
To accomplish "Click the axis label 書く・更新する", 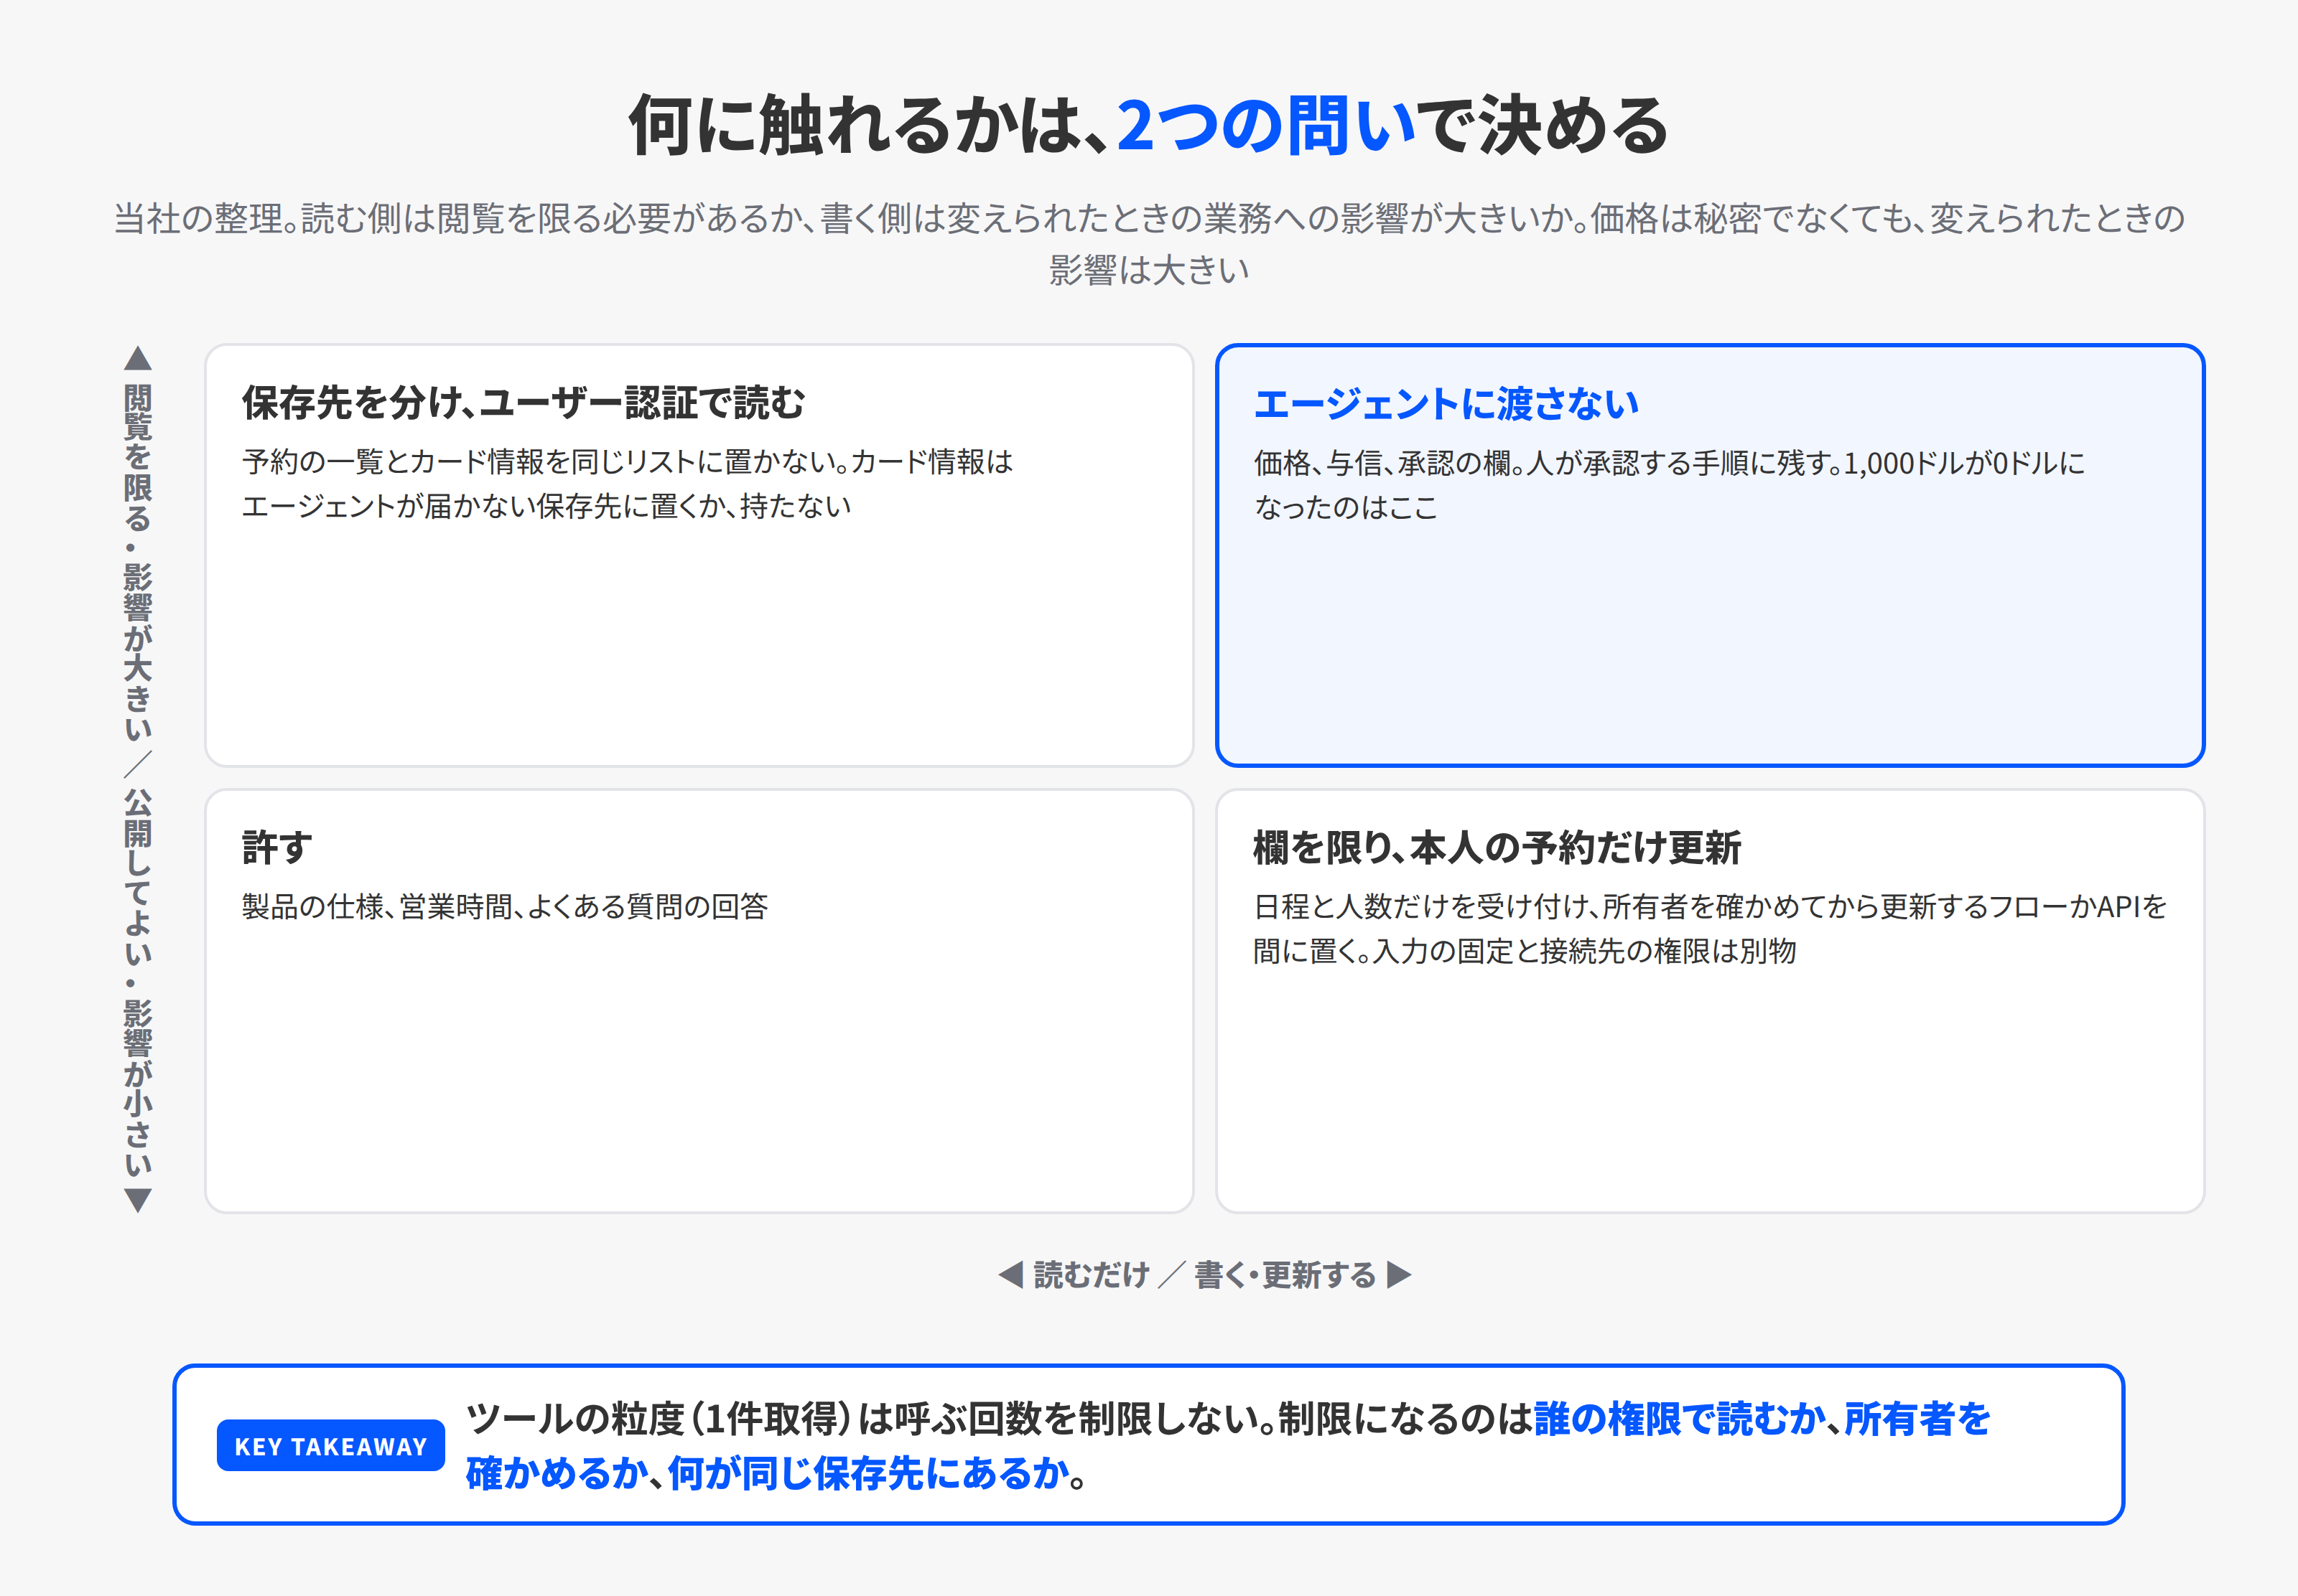I will point(1285,1275).
